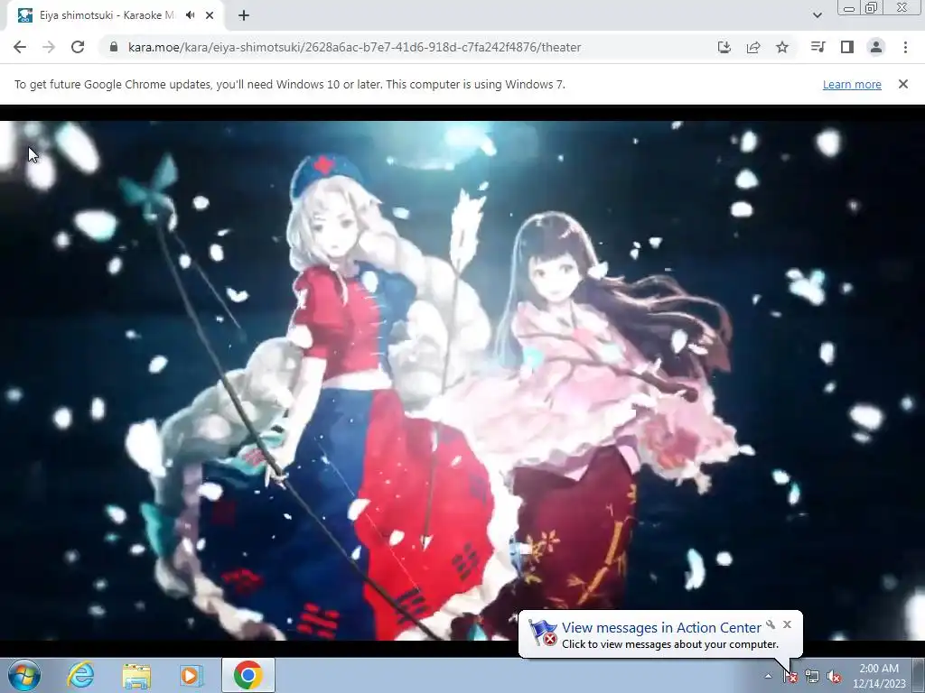Click the forward navigation arrow
The image size is (925, 693).
[49, 47]
